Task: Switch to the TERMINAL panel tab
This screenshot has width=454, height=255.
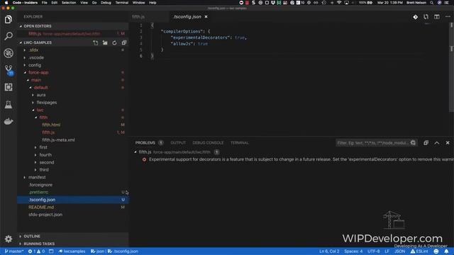Action: [240, 143]
